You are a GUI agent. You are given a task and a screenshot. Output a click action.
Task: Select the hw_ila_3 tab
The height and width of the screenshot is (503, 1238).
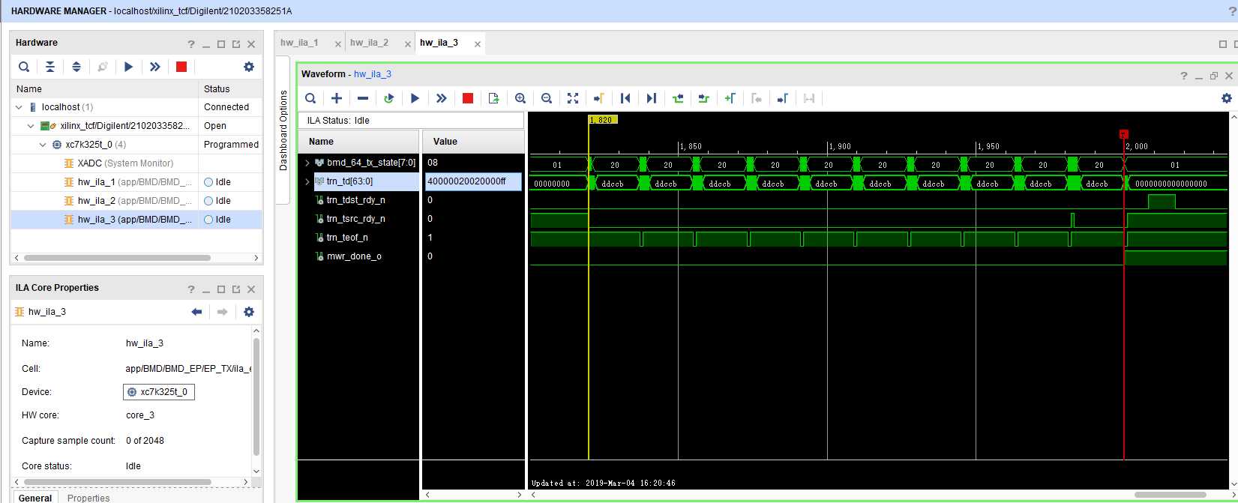coord(439,43)
